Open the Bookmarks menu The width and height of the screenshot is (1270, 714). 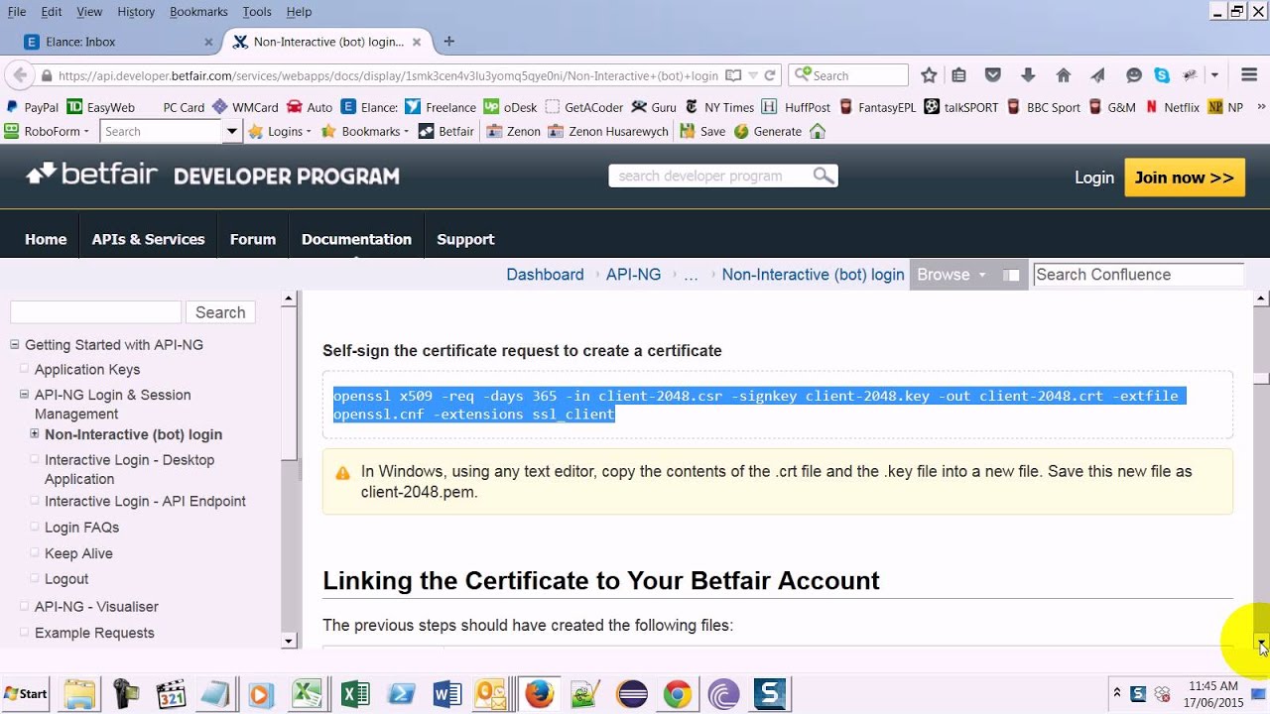pos(198,12)
